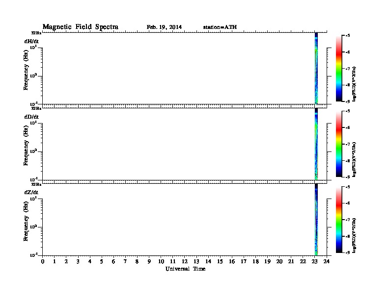Click the log(PSD) units label beside dH/dt color bar
Image resolution: width=389 pixels, height=300 pixels.
(x=354, y=84)
